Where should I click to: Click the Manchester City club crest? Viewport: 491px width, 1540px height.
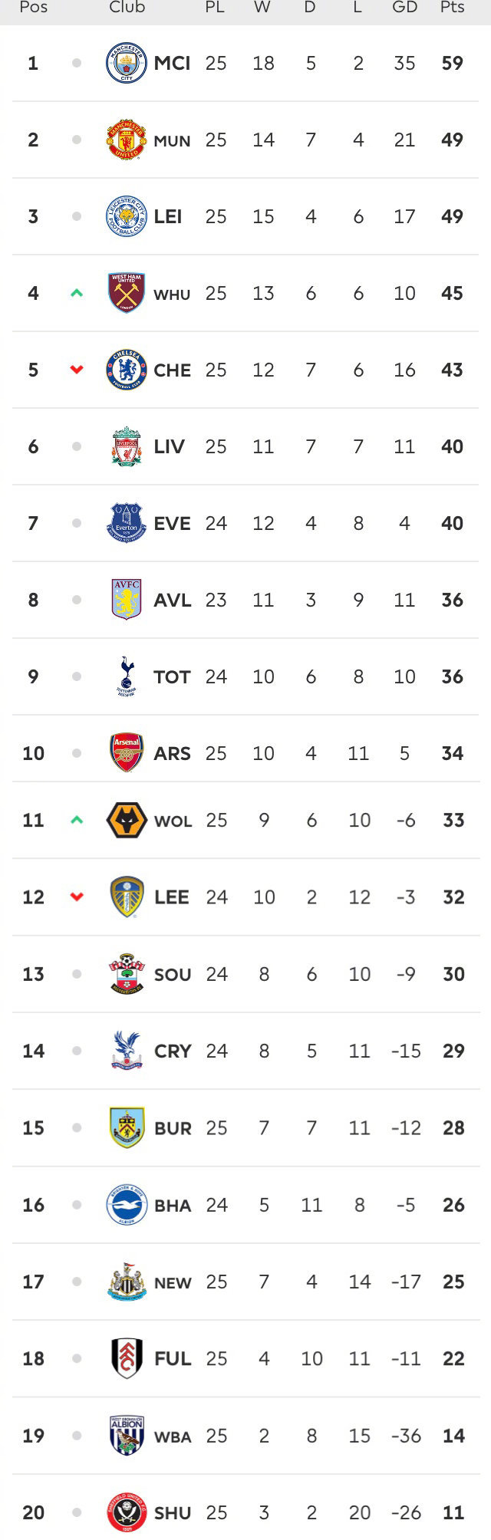pyautogui.click(x=127, y=63)
